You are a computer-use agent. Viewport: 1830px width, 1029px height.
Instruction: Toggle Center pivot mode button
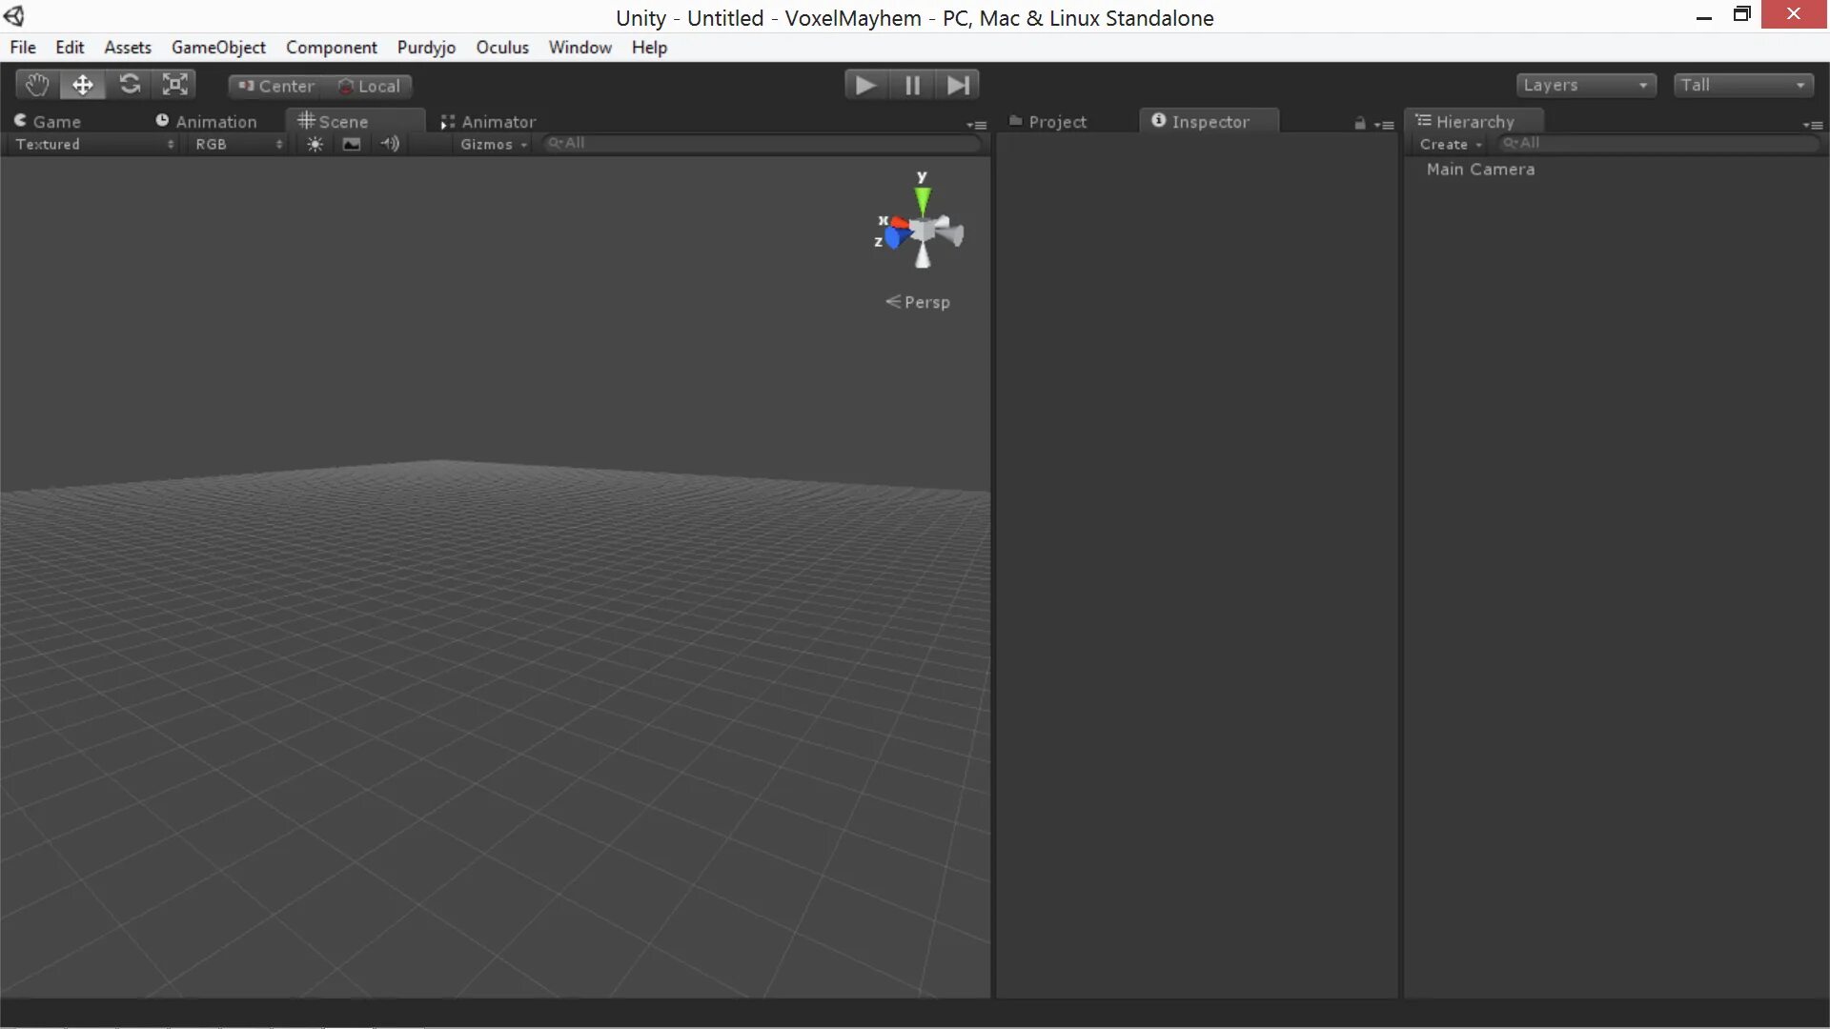tap(275, 86)
